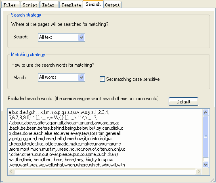The height and width of the screenshot is (183, 216).
Task: Go to the Output tab
Action: 112,4
